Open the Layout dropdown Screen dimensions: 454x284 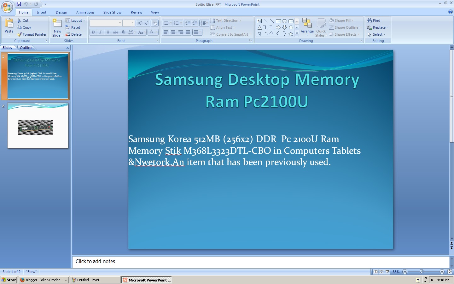point(75,21)
